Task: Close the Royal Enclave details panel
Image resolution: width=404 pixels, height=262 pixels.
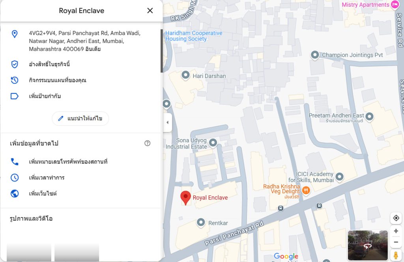Action: coord(150,11)
